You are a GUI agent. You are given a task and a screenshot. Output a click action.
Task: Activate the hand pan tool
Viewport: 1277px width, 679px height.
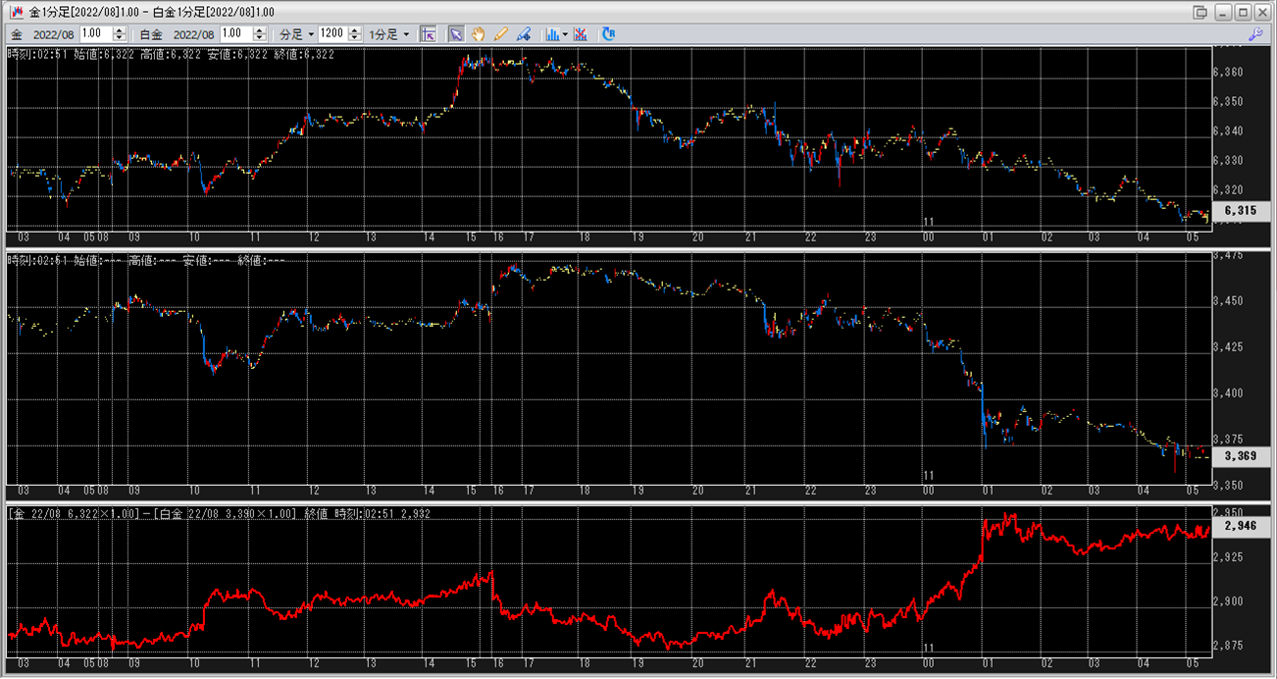point(479,33)
